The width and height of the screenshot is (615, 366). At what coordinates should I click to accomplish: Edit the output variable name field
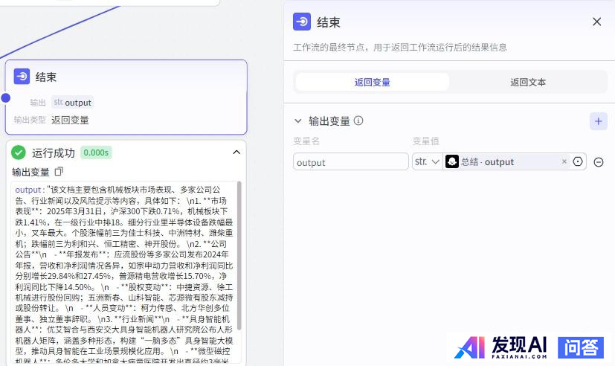pos(350,162)
